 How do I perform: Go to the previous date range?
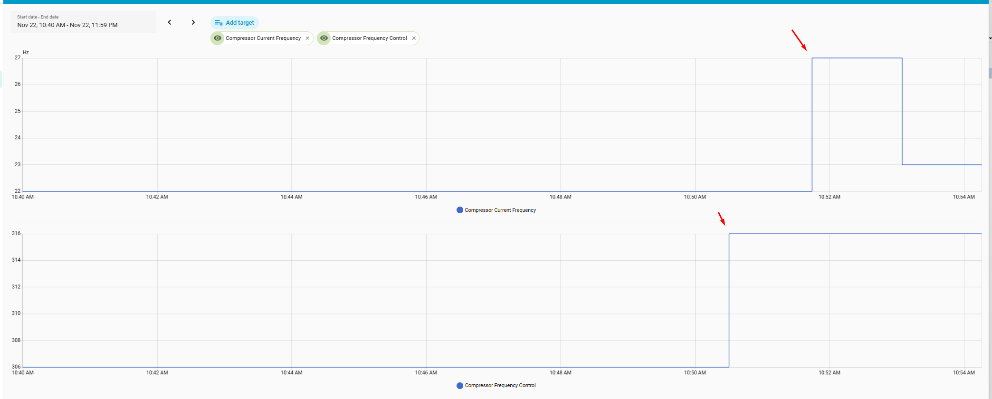[170, 22]
